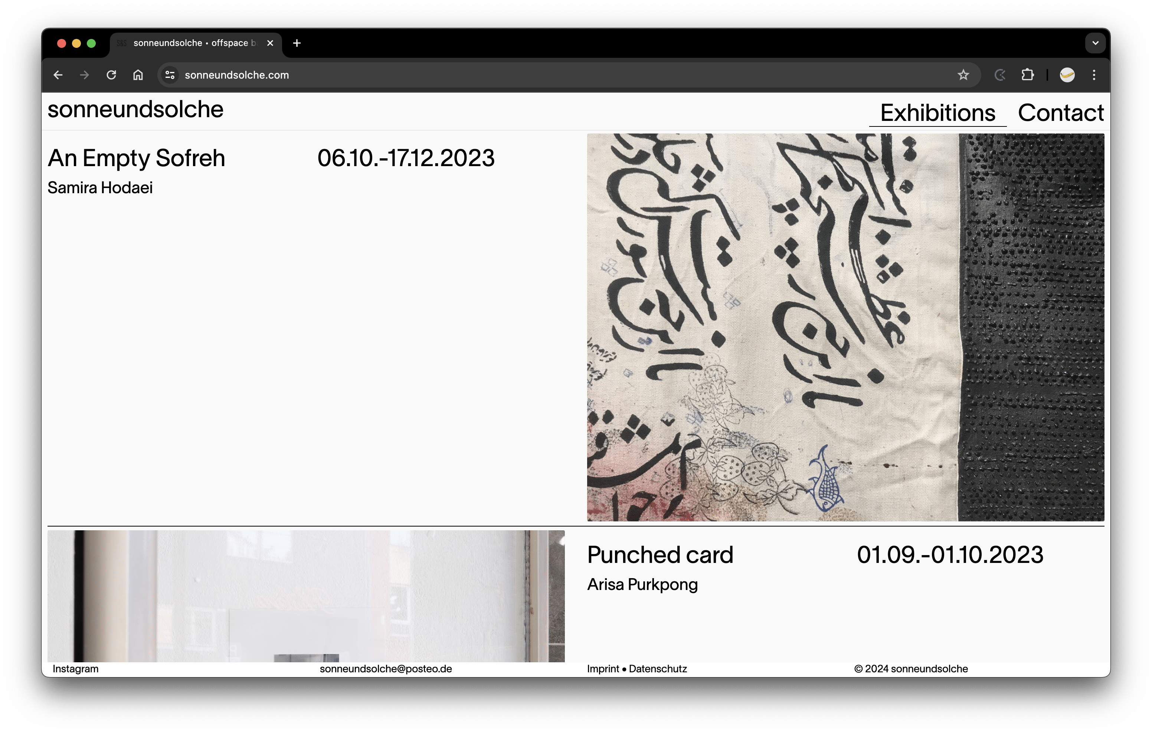Screen dimensions: 1152x732
Task: Focus the sonneundsolche.com address bar field
Action: pos(478,75)
